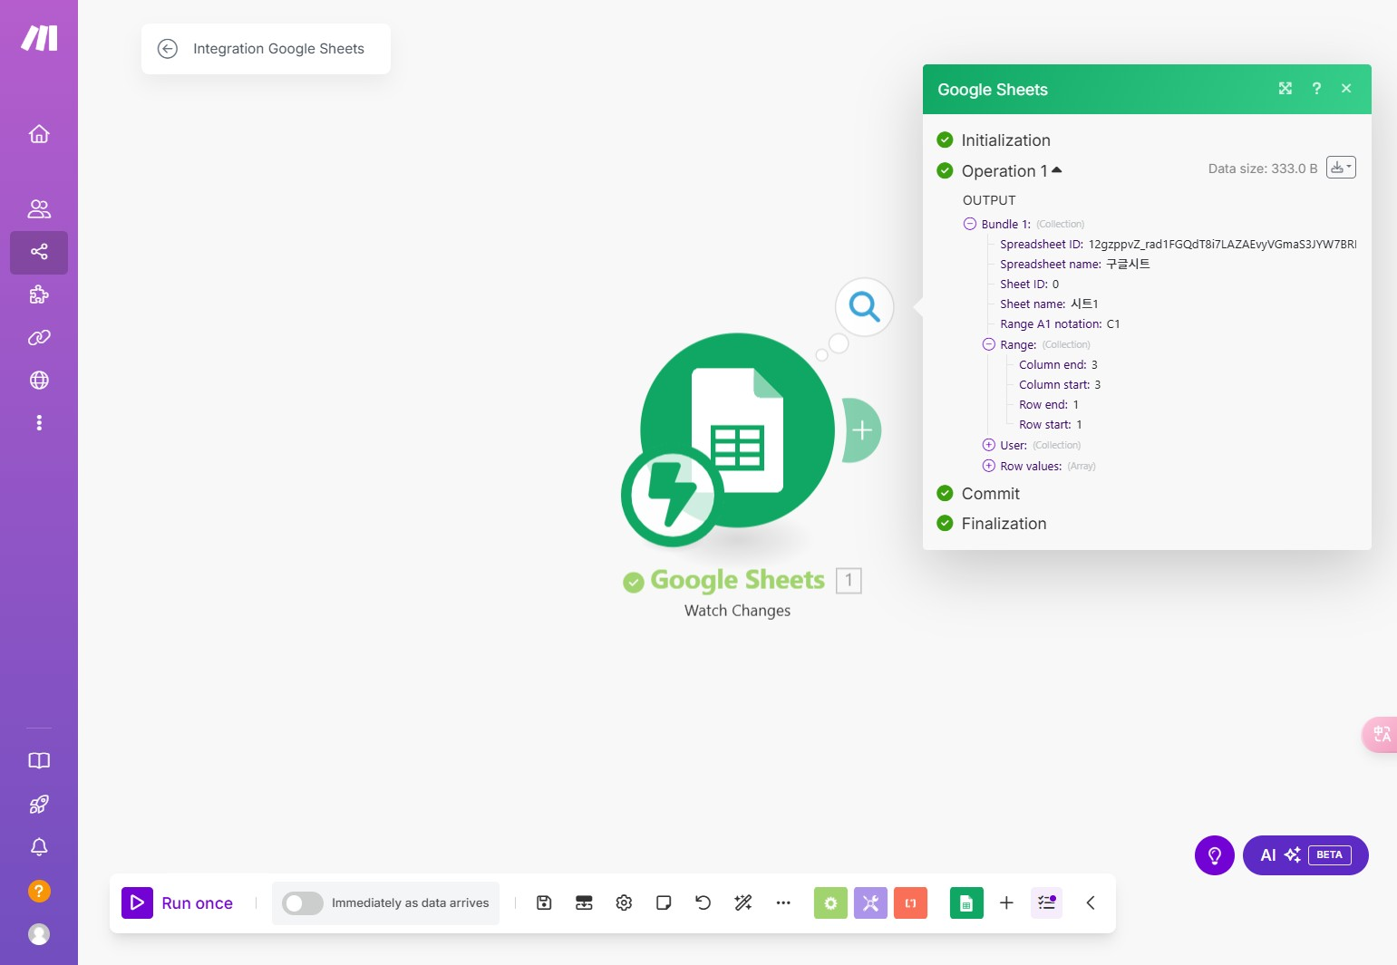Edit the scenario name Integration Google Sheets

(x=278, y=49)
